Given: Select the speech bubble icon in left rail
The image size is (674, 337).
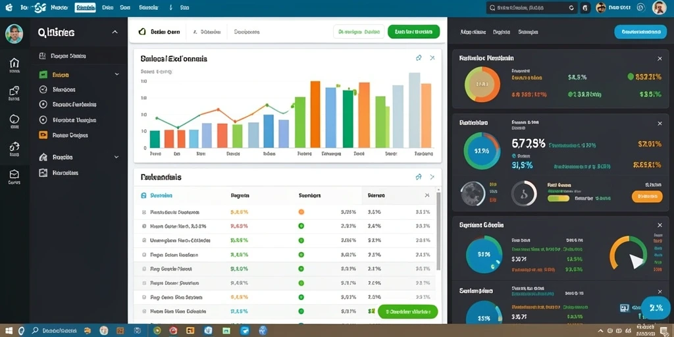Looking at the screenshot, I should pyautogui.click(x=14, y=119).
